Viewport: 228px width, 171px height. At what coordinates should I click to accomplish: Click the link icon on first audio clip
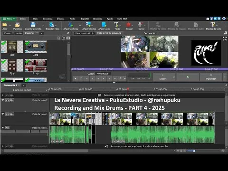[x=62, y=141]
